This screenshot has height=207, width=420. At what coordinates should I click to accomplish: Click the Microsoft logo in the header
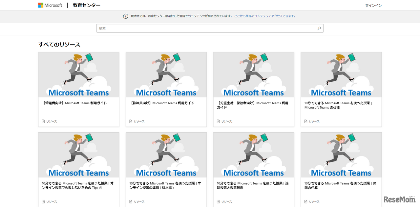click(x=50, y=5)
